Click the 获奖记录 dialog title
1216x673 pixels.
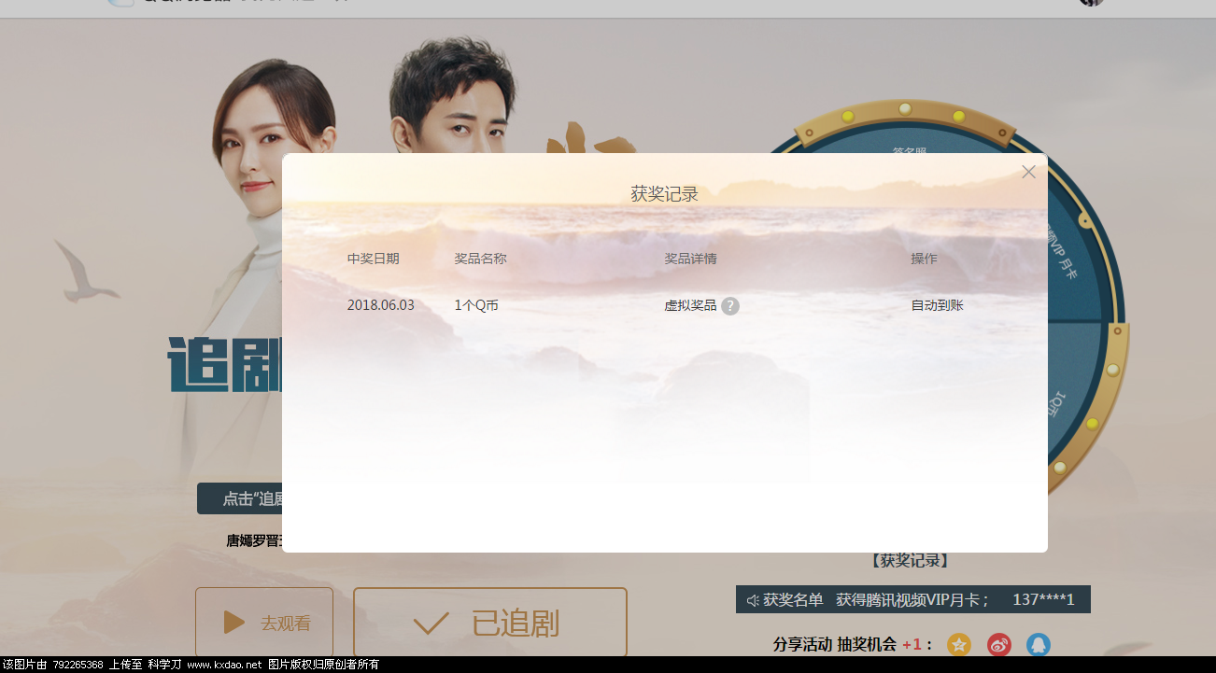(x=664, y=194)
